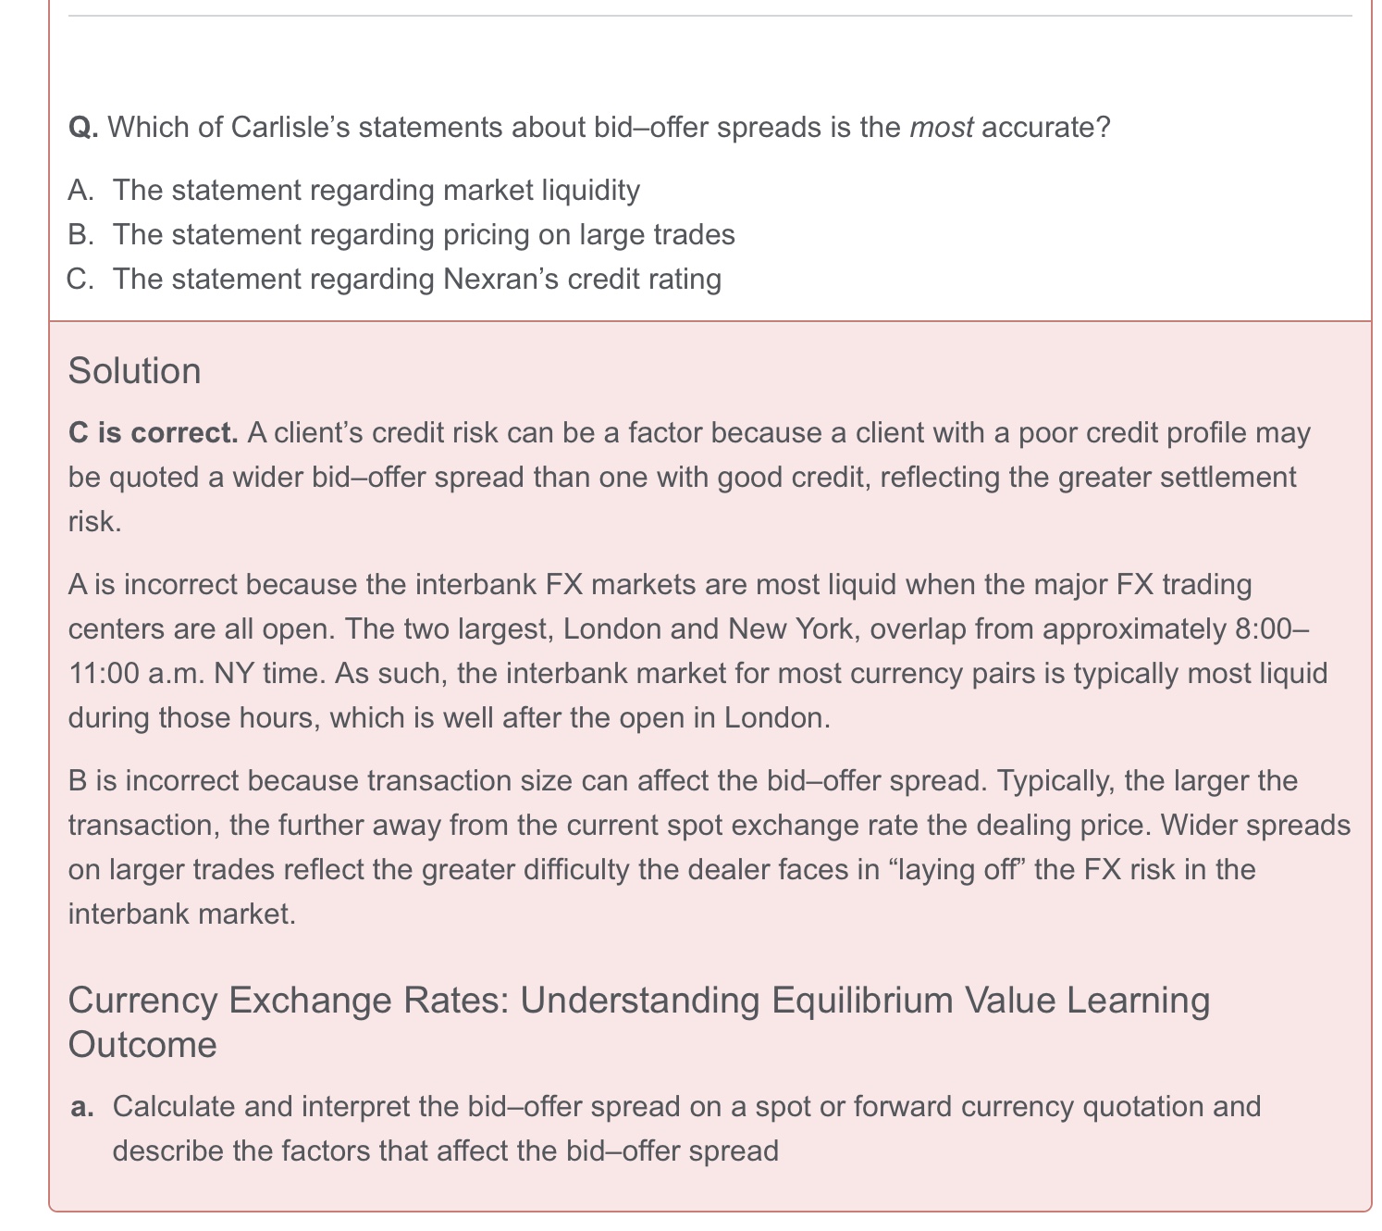This screenshot has width=1382, height=1231.
Task: Click the letter 'A.' option marker
Action: (82, 191)
